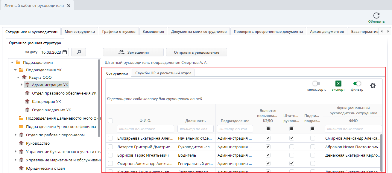This screenshot has width=392, height=173.
Task: Click the magnifier search button
Action: point(79,52)
